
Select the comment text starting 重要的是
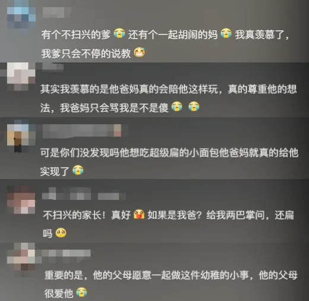(x=171, y=284)
